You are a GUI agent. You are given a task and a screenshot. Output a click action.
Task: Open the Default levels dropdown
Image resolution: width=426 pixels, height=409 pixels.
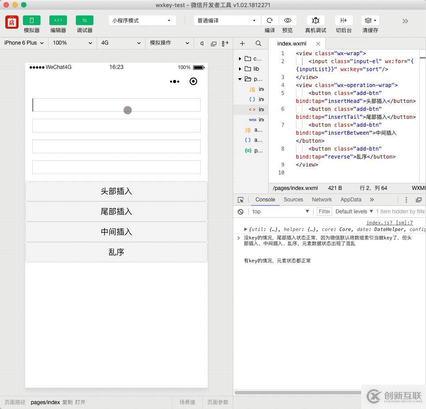pyautogui.click(x=354, y=212)
